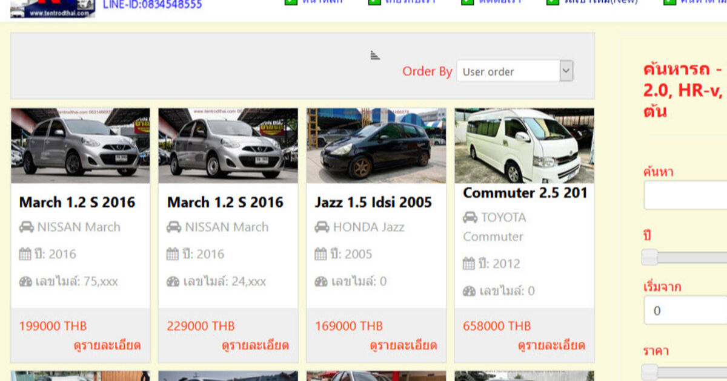Click the '199000 THB' price
This screenshot has width=727, height=381.
[x=53, y=326]
